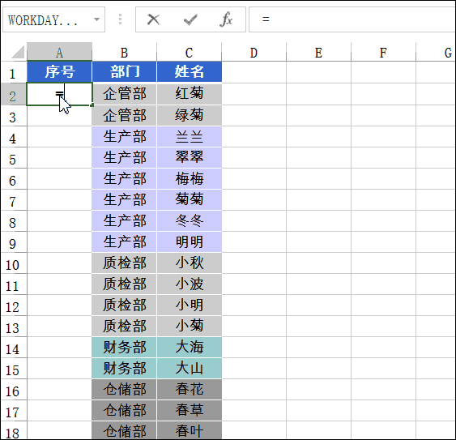
Task: Click the 菊菊 name cell
Action: coord(190,200)
